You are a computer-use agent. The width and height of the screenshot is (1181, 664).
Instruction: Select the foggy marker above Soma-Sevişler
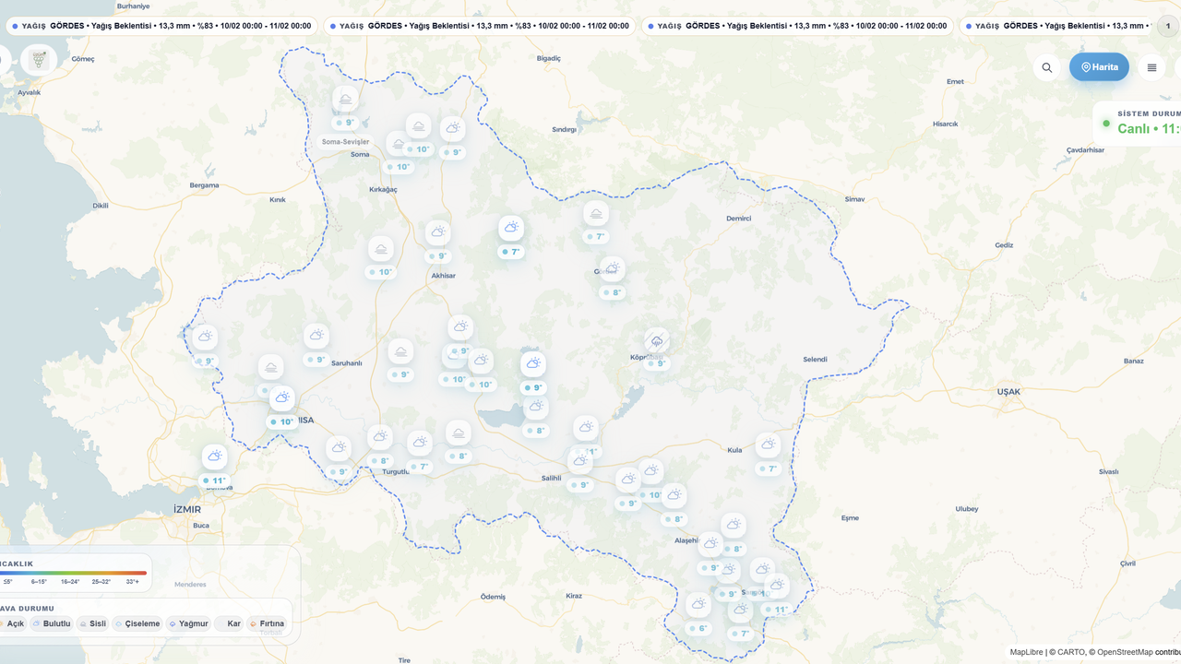coord(345,100)
